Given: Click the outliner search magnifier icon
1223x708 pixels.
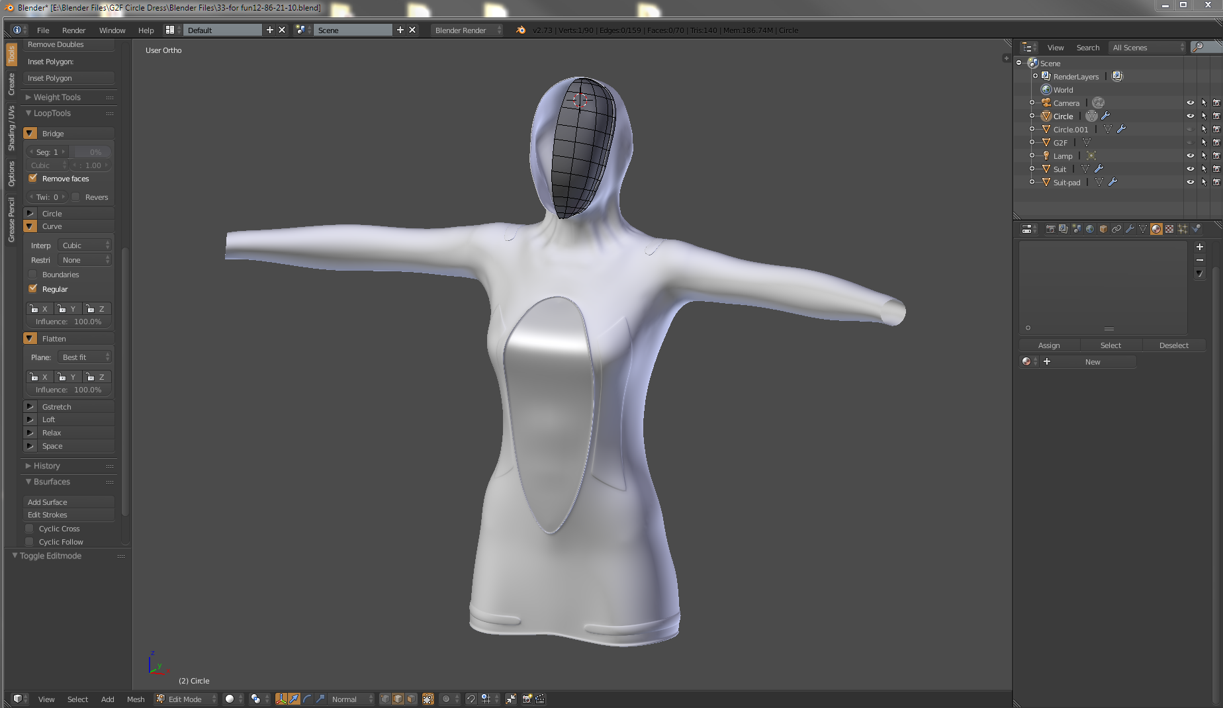Looking at the screenshot, I should click(1198, 47).
